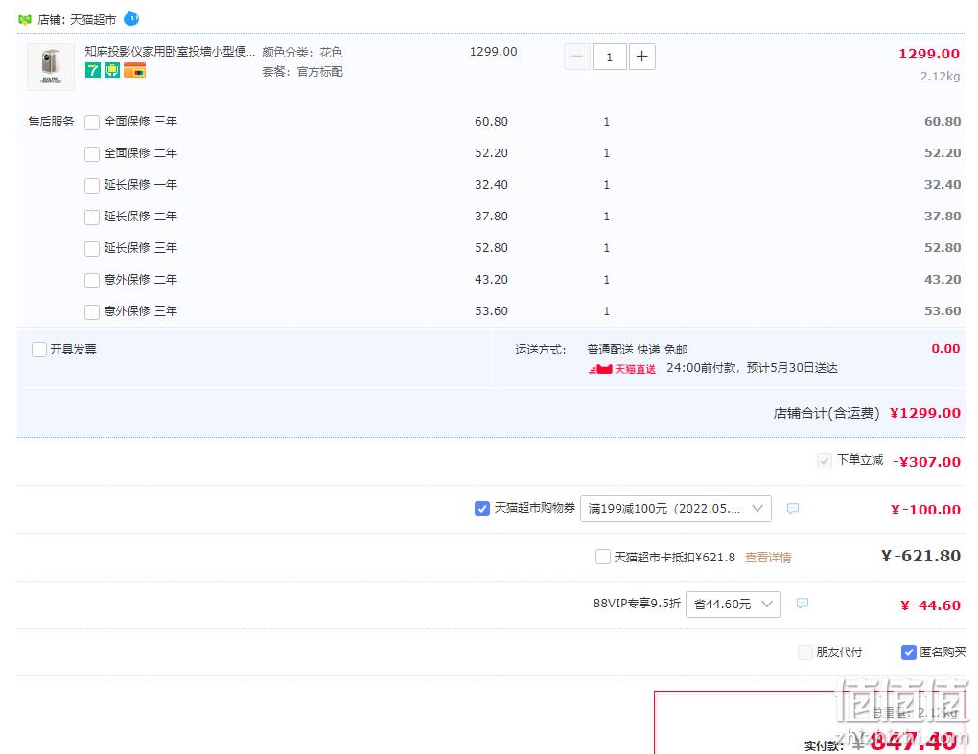Click the 延长保修 一年 label text
Screen dimensions: 978x754
pyautogui.click(x=140, y=185)
